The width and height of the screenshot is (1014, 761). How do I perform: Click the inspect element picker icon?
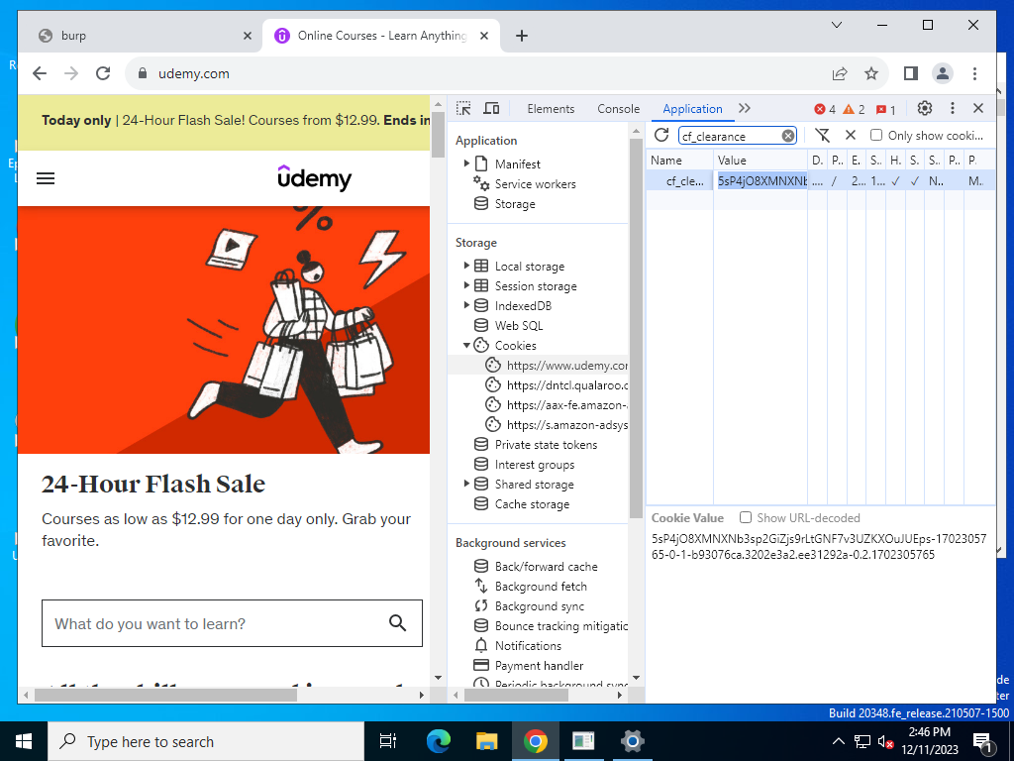463,108
